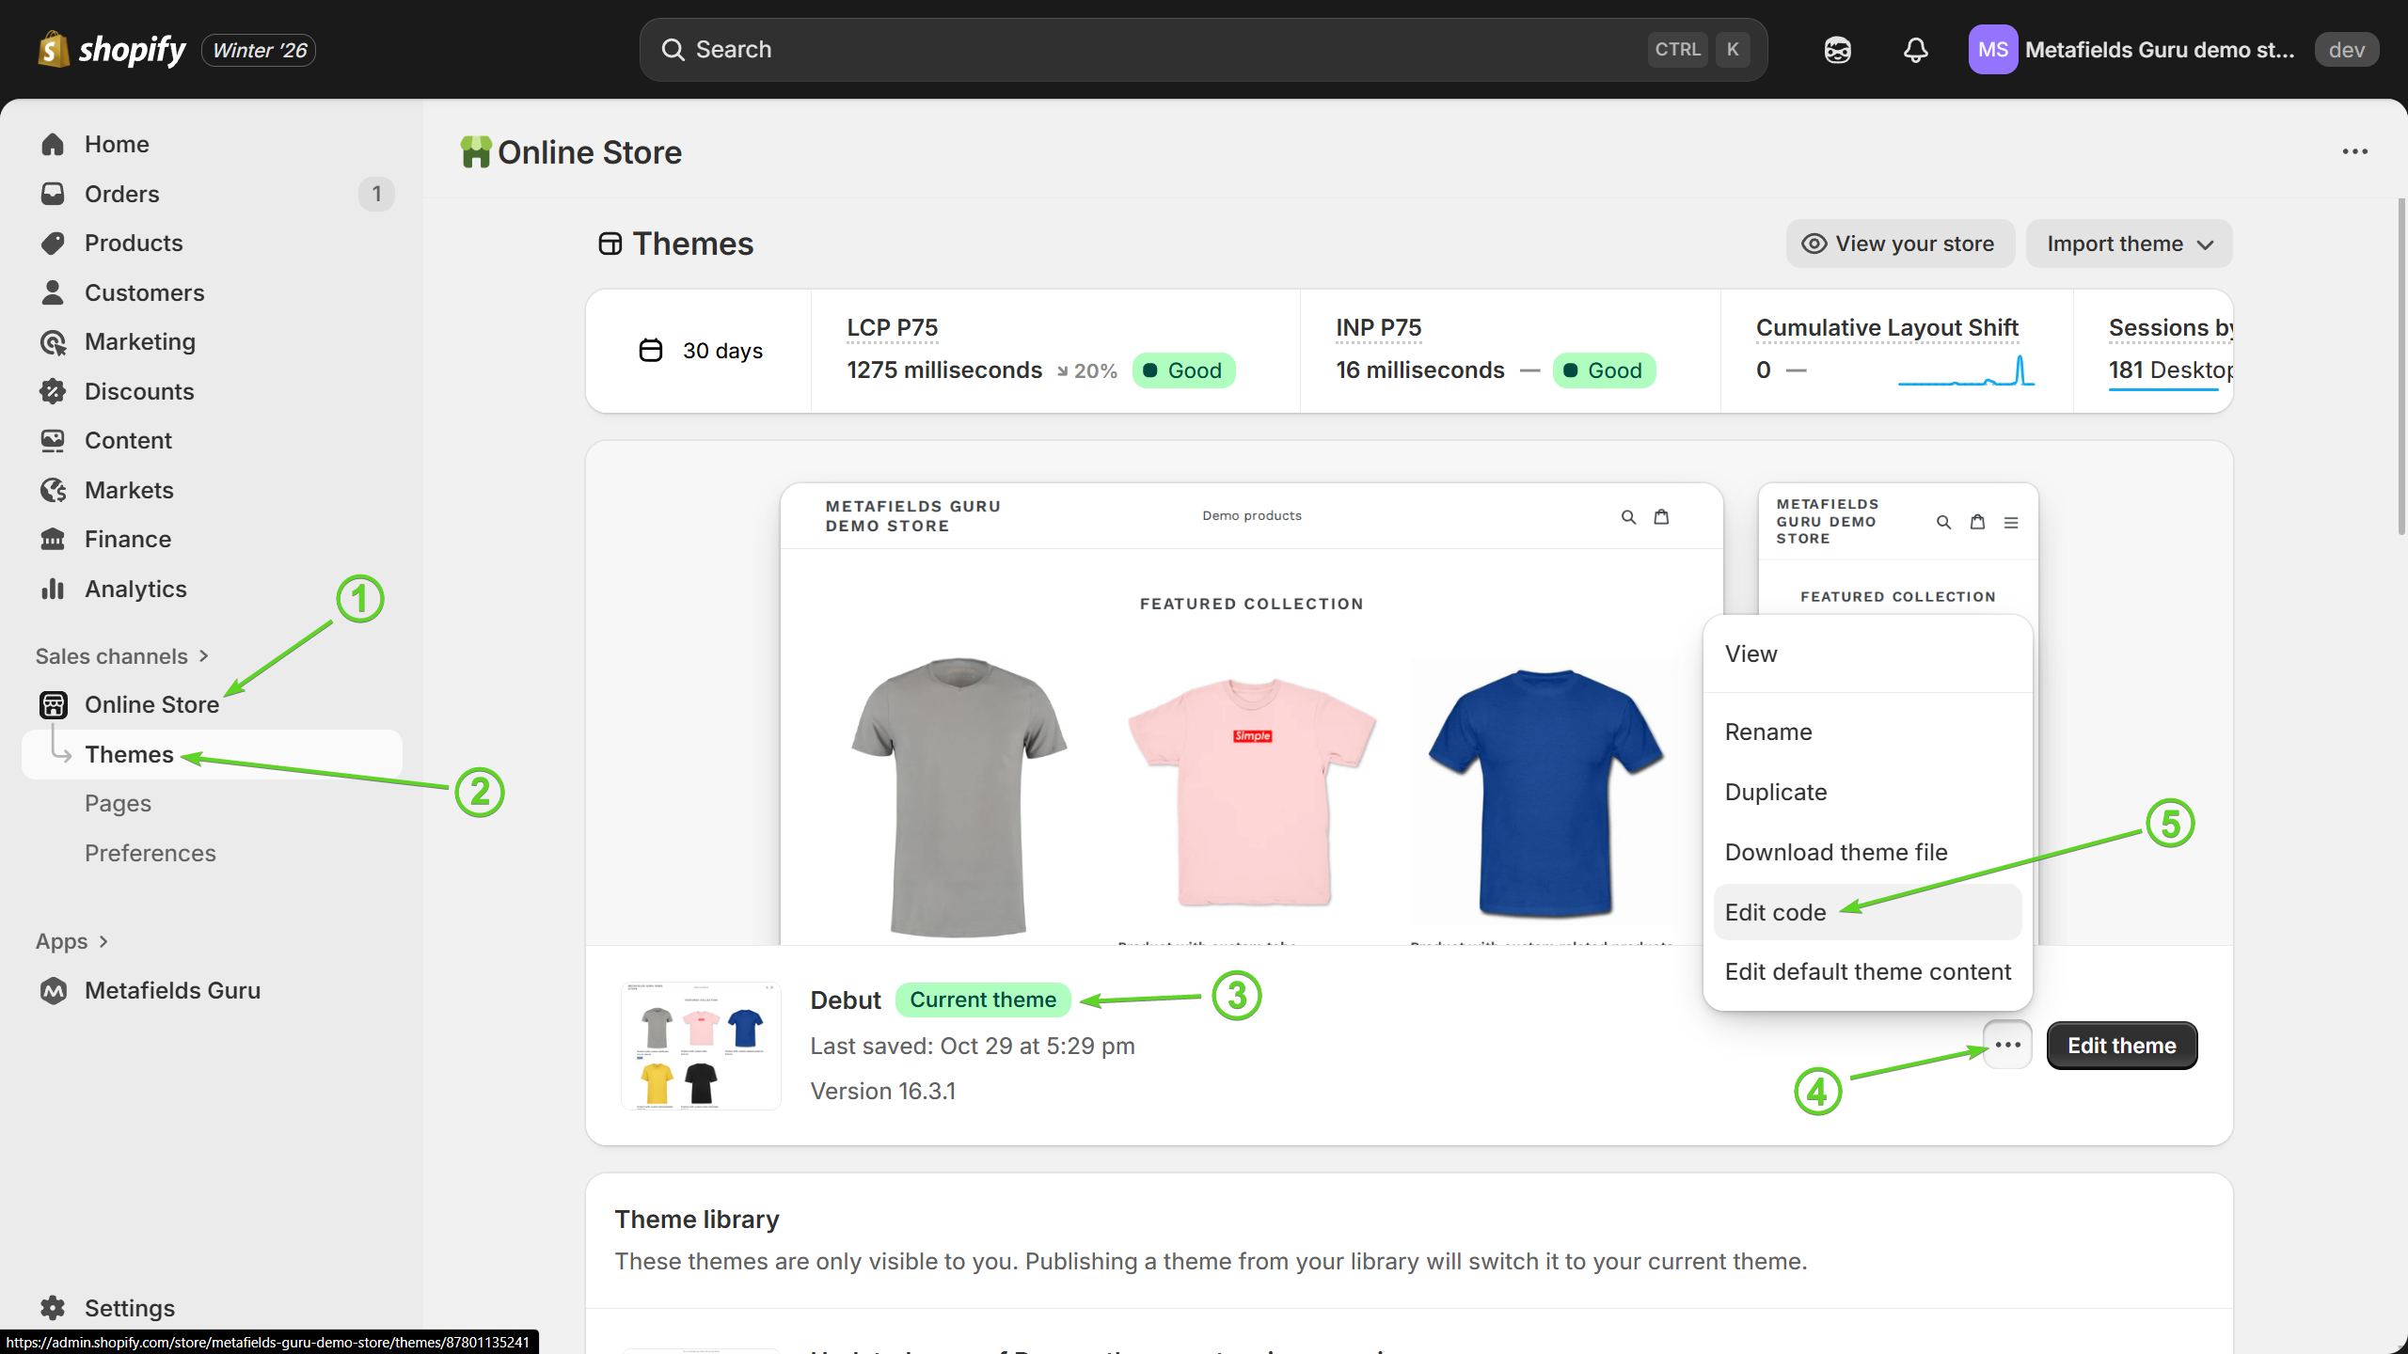2408x1354 pixels.
Task: Open the Cumulative Layout Shift details link
Action: [1887, 327]
